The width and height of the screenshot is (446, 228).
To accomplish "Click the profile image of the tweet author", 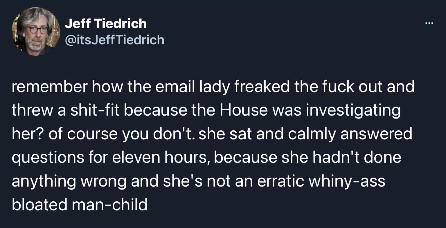I will coord(36,31).
